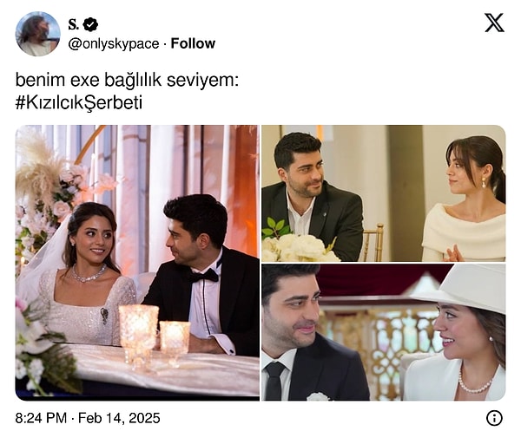Click the pearl necklace in bottom-right photo
The width and height of the screenshot is (521, 444).
(x=474, y=383)
